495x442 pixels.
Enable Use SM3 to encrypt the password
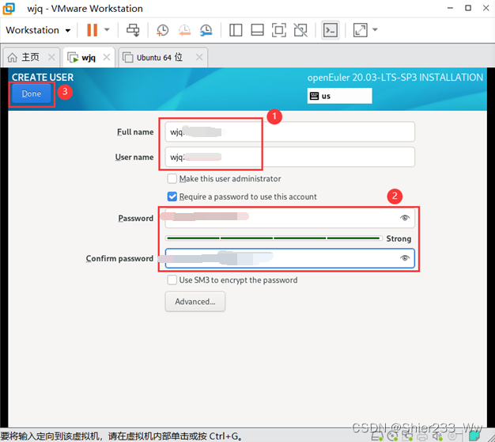tap(172, 280)
